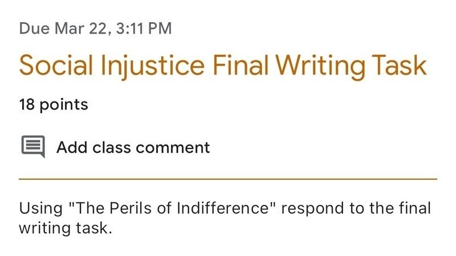The width and height of the screenshot is (456, 256).
Task: Tap the Add class comment link
Action: [133, 147]
